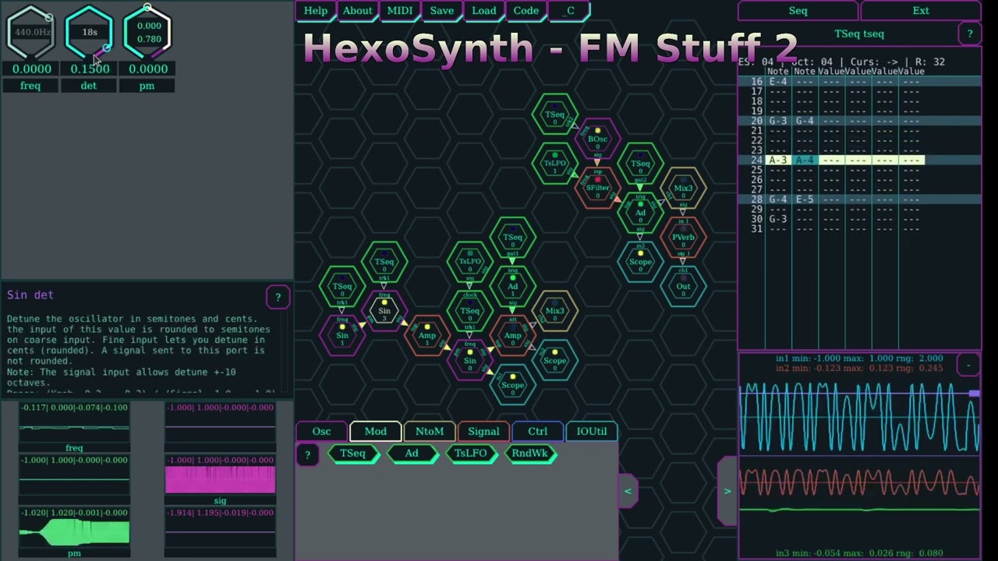The width and height of the screenshot is (998, 561).
Task: Click the bottommost Scope node under Sin 0
Action: 513,385
